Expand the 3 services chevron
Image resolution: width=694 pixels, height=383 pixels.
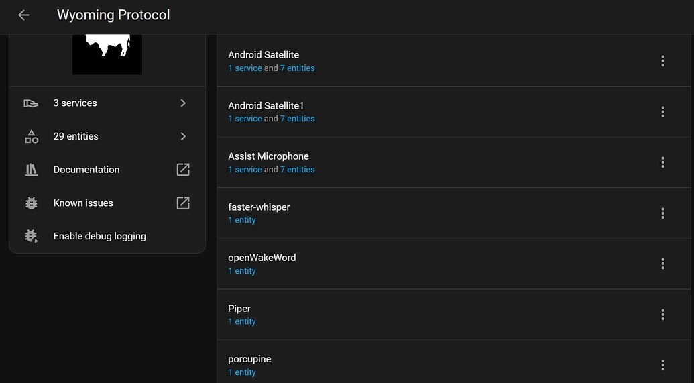pyautogui.click(x=183, y=103)
